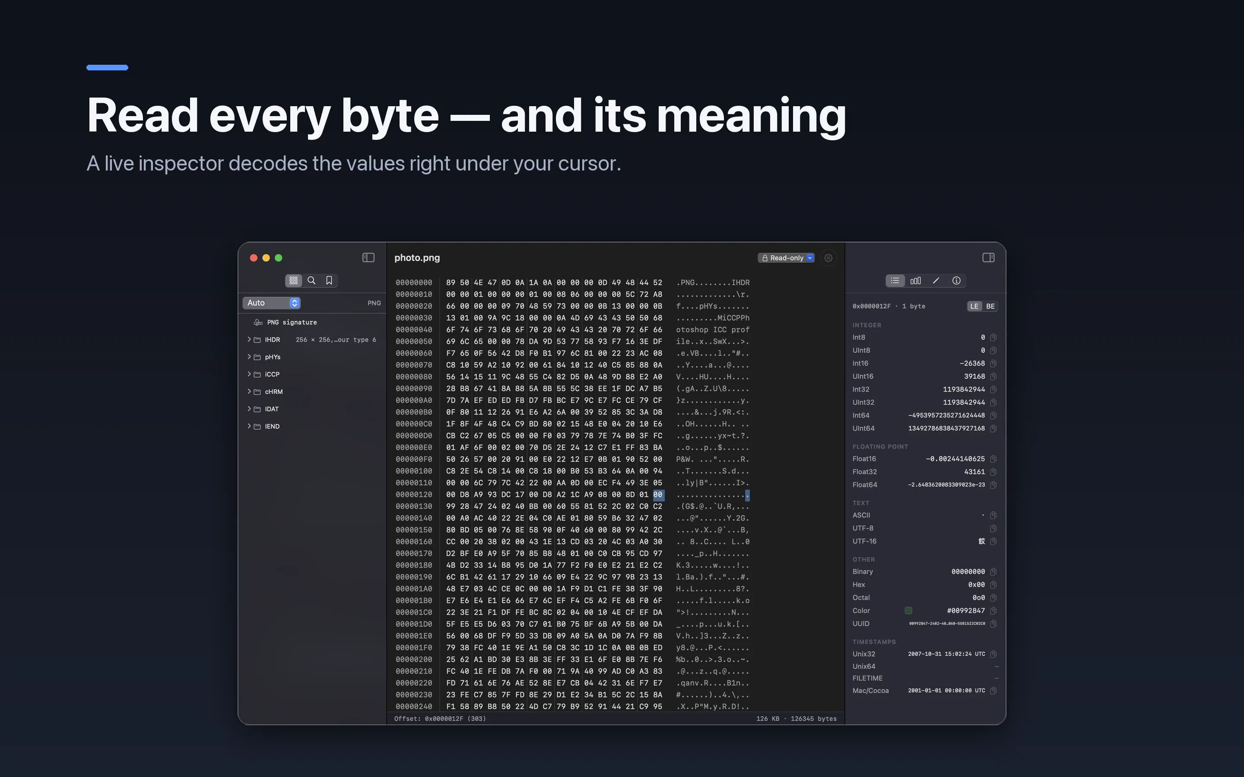Copy the Int8 value
Viewport: 1244px width, 777px height.
coord(993,338)
